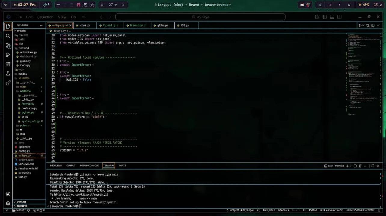Viewport: 386px width, 216px height.
Task: Expand the modes folder in Explorer
Action: [23, 74]
